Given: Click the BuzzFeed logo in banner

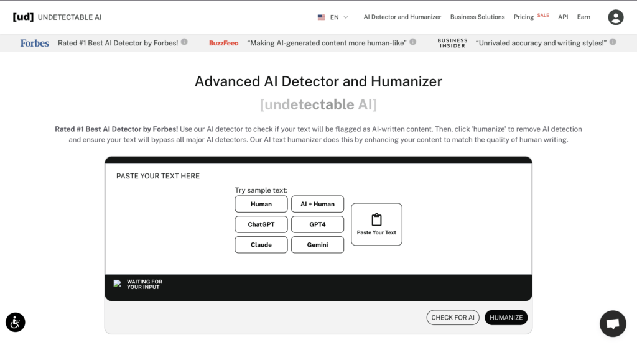Looking at the screenshot, I should (223, 43).
